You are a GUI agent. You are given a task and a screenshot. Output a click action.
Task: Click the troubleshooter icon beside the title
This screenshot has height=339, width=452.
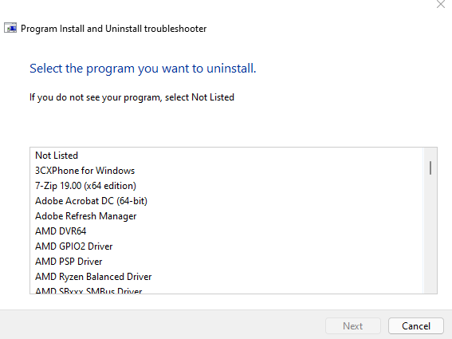[x=10, y=28]
